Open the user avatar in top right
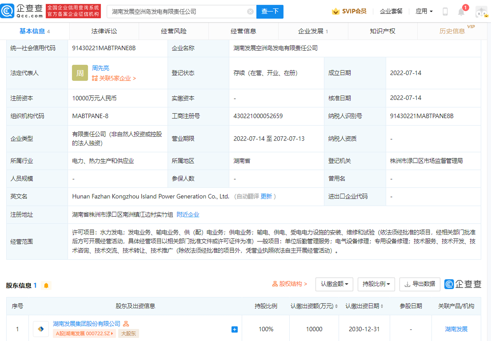Image resolution: width=491 pixels, height=341 pixels. click(x=482, y=12)
